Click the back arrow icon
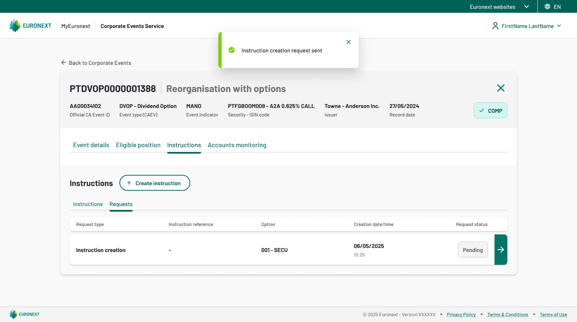This screenshot has height=322, width=577. click(64, 63)
